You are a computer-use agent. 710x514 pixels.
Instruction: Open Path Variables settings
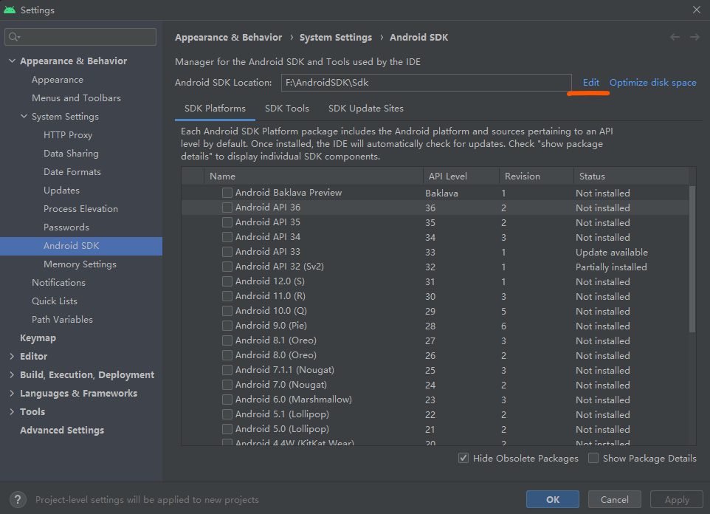coord(62,320)
